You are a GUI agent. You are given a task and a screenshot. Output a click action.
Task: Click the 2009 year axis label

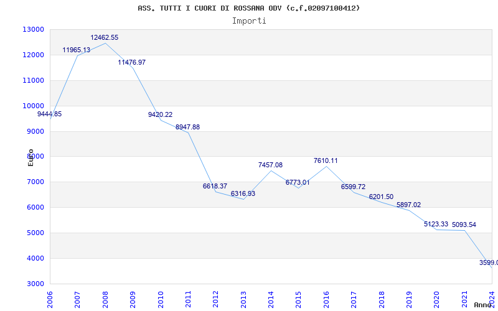(x=133, y=299)
